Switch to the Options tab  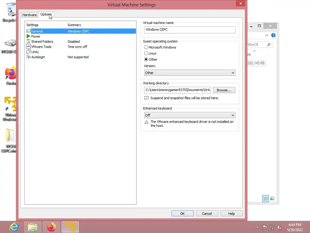click(x=46, y=14)
